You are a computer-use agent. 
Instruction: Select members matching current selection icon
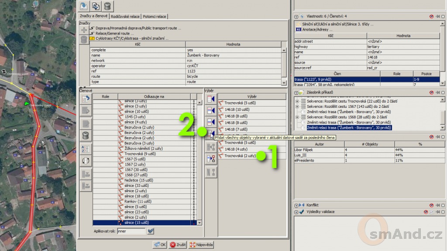point(211,158)
